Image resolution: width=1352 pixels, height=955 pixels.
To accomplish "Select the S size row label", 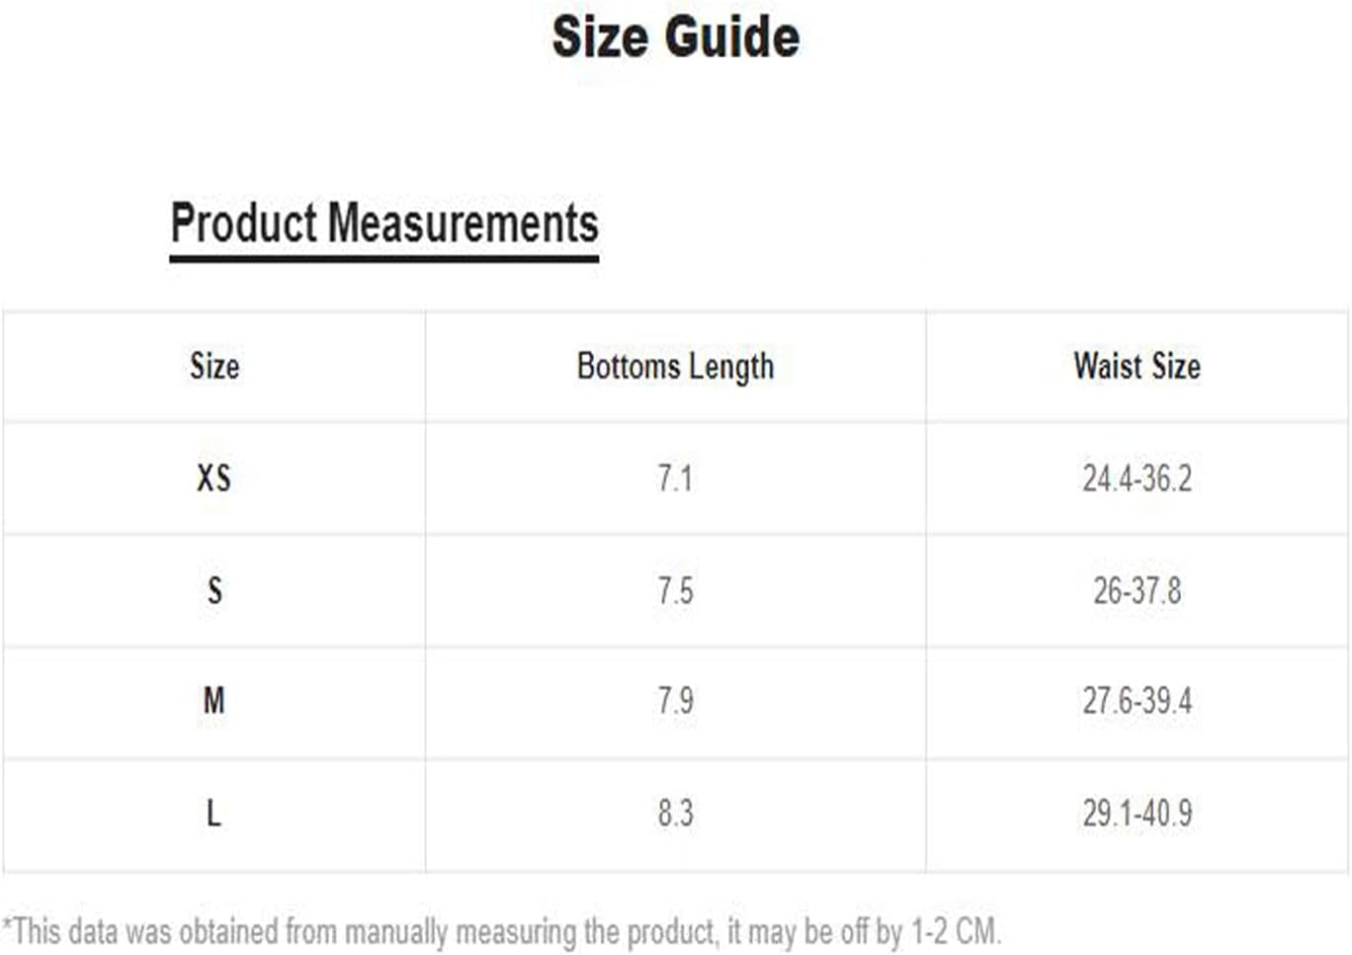I will pos(214,590).
